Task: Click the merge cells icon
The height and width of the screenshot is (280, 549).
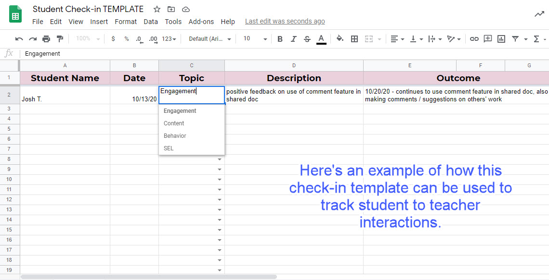Action: [369, 39]
